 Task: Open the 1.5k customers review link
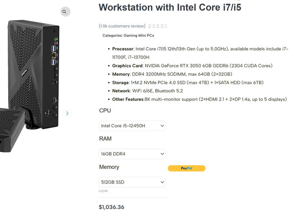pos(122,26)
